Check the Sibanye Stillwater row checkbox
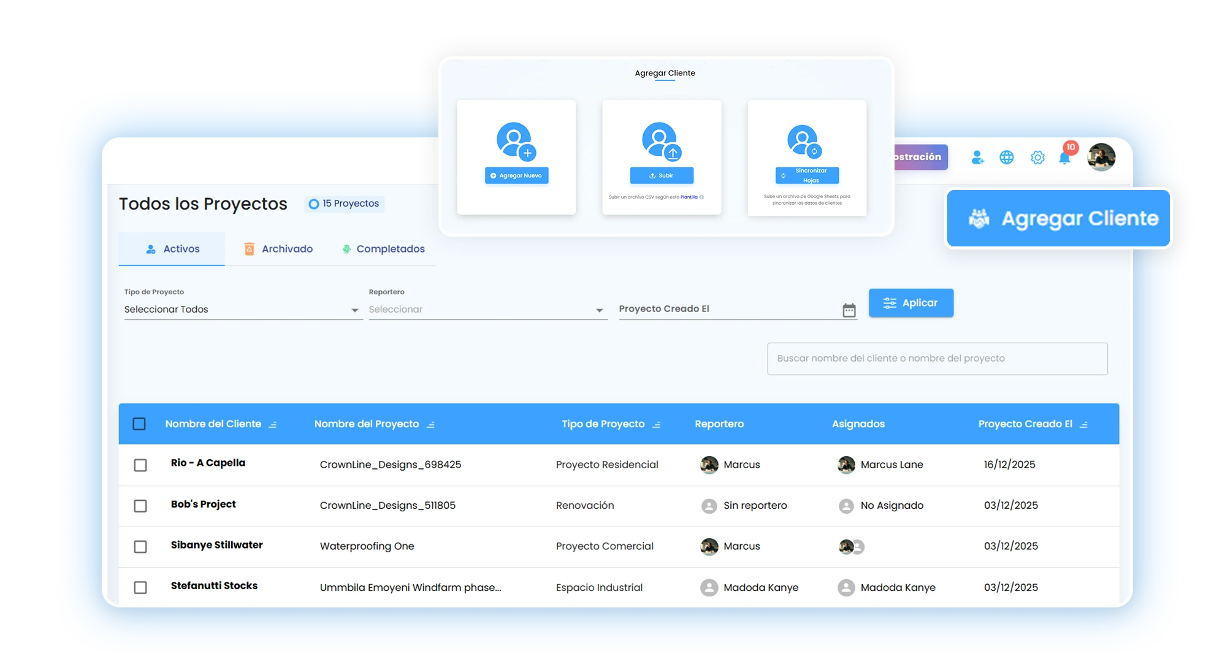 click(x=140, y=547)
